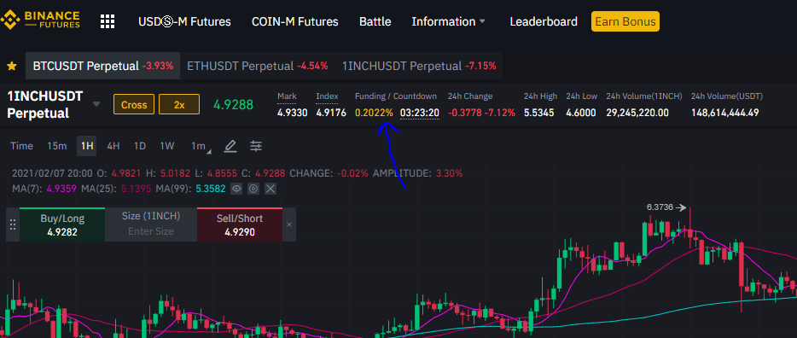Select the BTCUSDT Perpetual tab
Viewport: 797px width, 338px height.
(102, 66)
